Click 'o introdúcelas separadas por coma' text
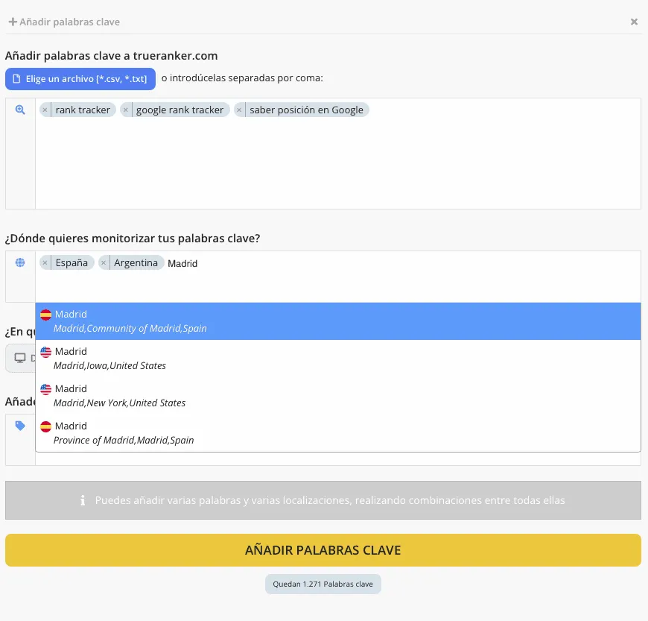648x621 pixels. [242, 78]
